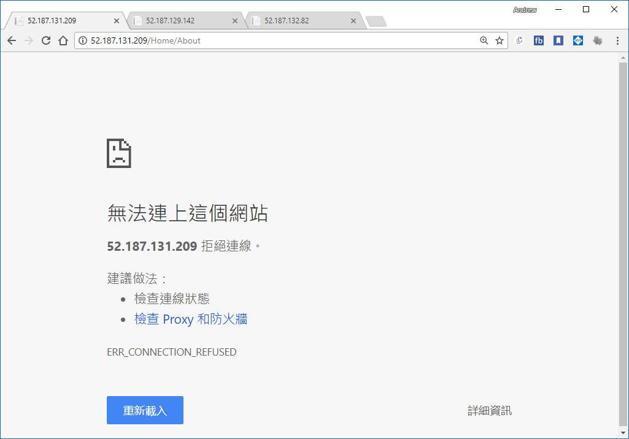Open the blue bookmark extension icon
This screenshot has width=629, height=439.
pyautogui.click(x=558, y=40)
